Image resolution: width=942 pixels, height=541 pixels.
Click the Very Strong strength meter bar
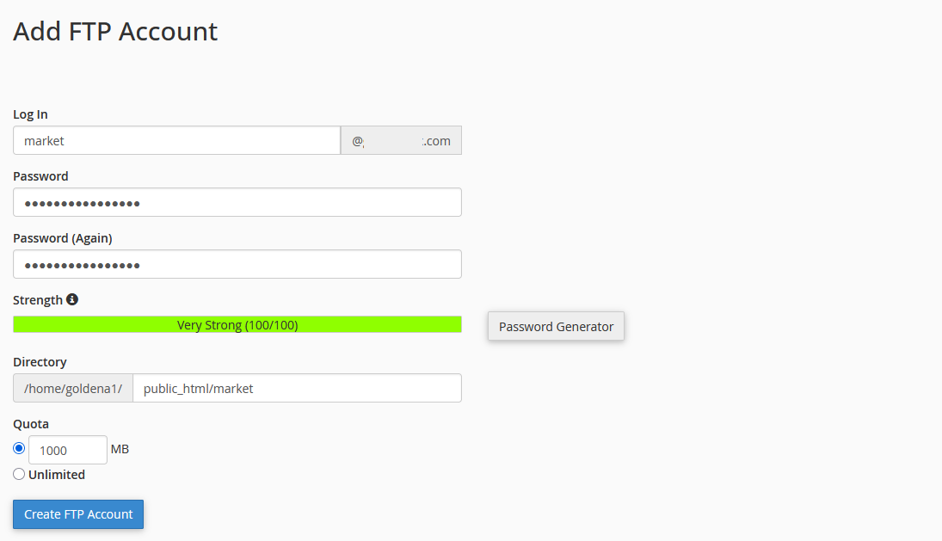click(237, 324)
